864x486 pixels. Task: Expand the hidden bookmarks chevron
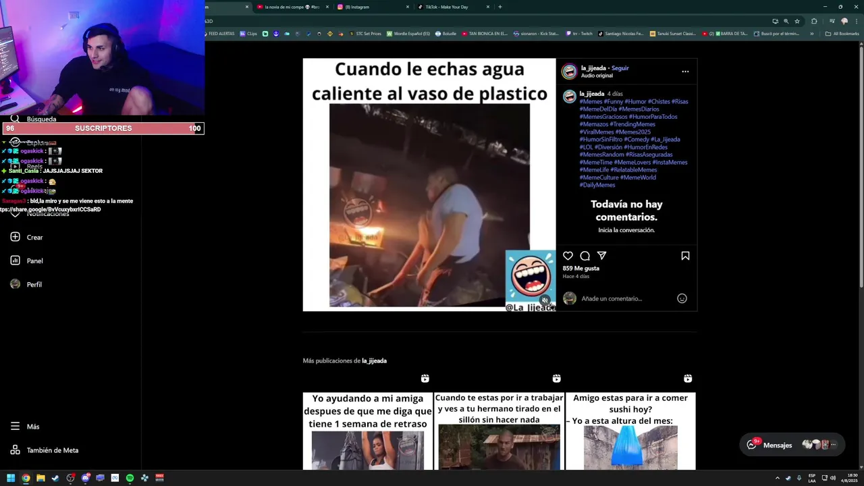point(812,34)
